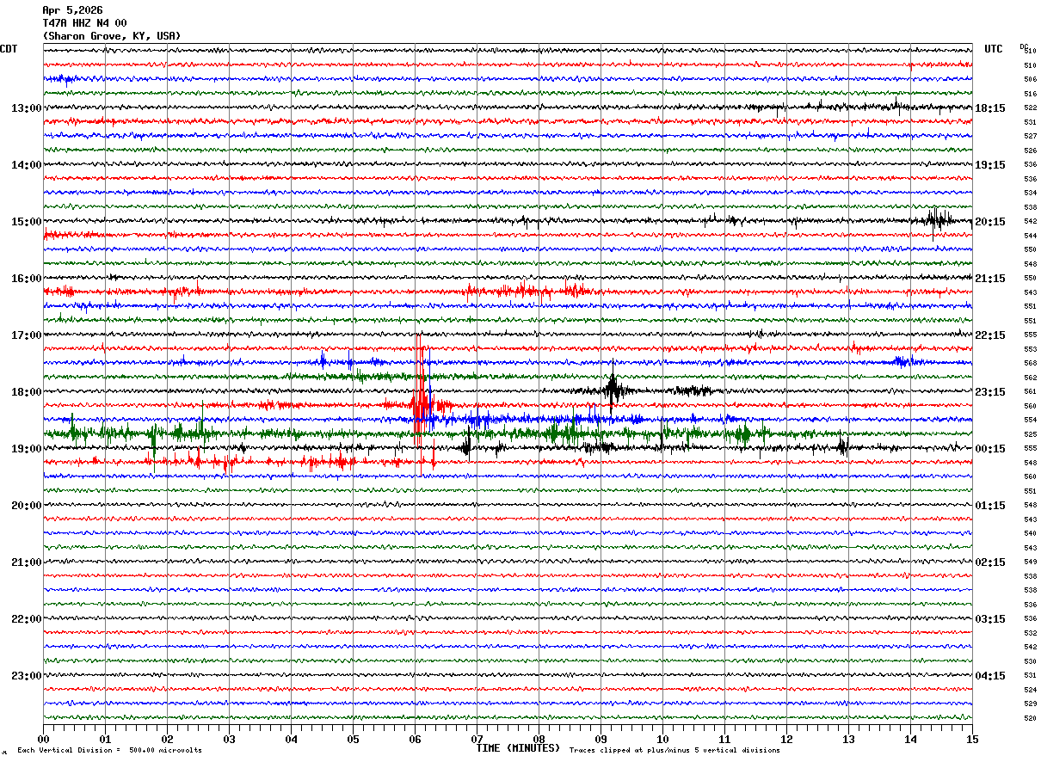Click minute tick label 10 on axis
Screen dimensions: 1041x762
click(662, 739)
